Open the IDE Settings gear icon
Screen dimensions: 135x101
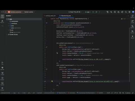tap(129, 12)
